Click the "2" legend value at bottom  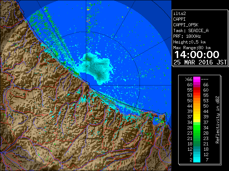pos(191,160)
